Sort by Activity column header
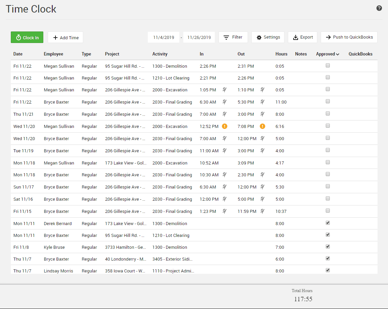This screenshot has width=388, height=309. click(x=160, y=54)
